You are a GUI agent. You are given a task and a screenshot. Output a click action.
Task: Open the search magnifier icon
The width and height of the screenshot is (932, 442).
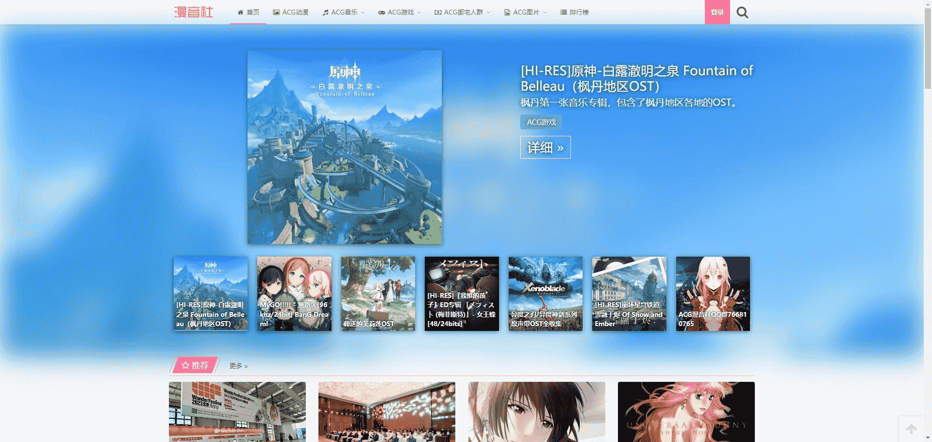[742, 12]
